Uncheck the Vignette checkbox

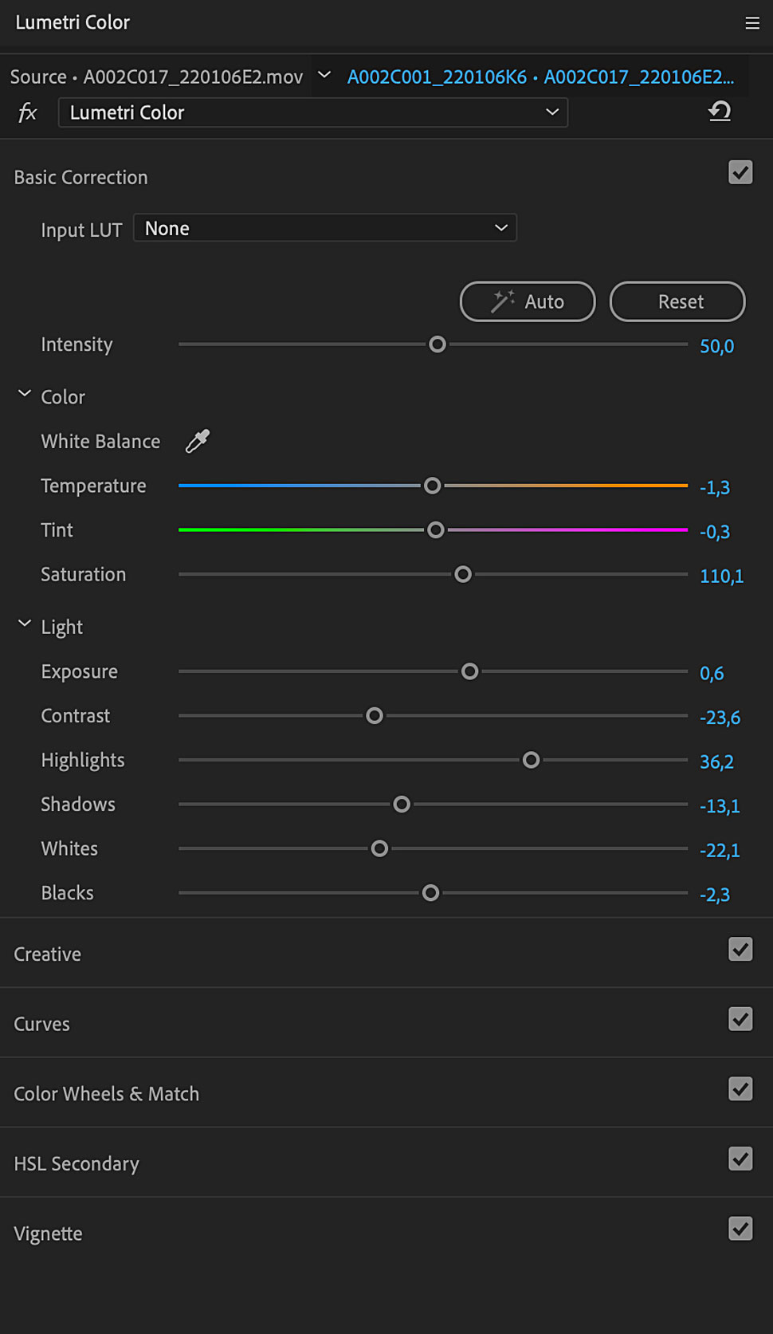pyautogui.click(x=740, y=1229)
